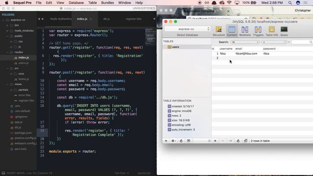Viewport: 313px width, 176px height.
Task: Click the Wi-Fi status icon
Action: (x=229, y=3)
